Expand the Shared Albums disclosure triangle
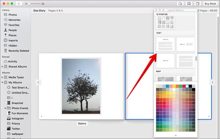Image resolution: width=220 pixels, height=139 pixels. point(2,67)
